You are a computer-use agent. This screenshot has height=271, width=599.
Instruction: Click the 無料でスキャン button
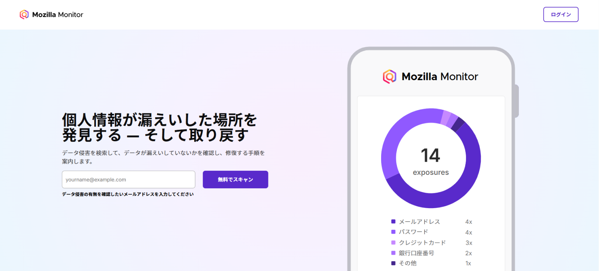click(x=235, y=180)
